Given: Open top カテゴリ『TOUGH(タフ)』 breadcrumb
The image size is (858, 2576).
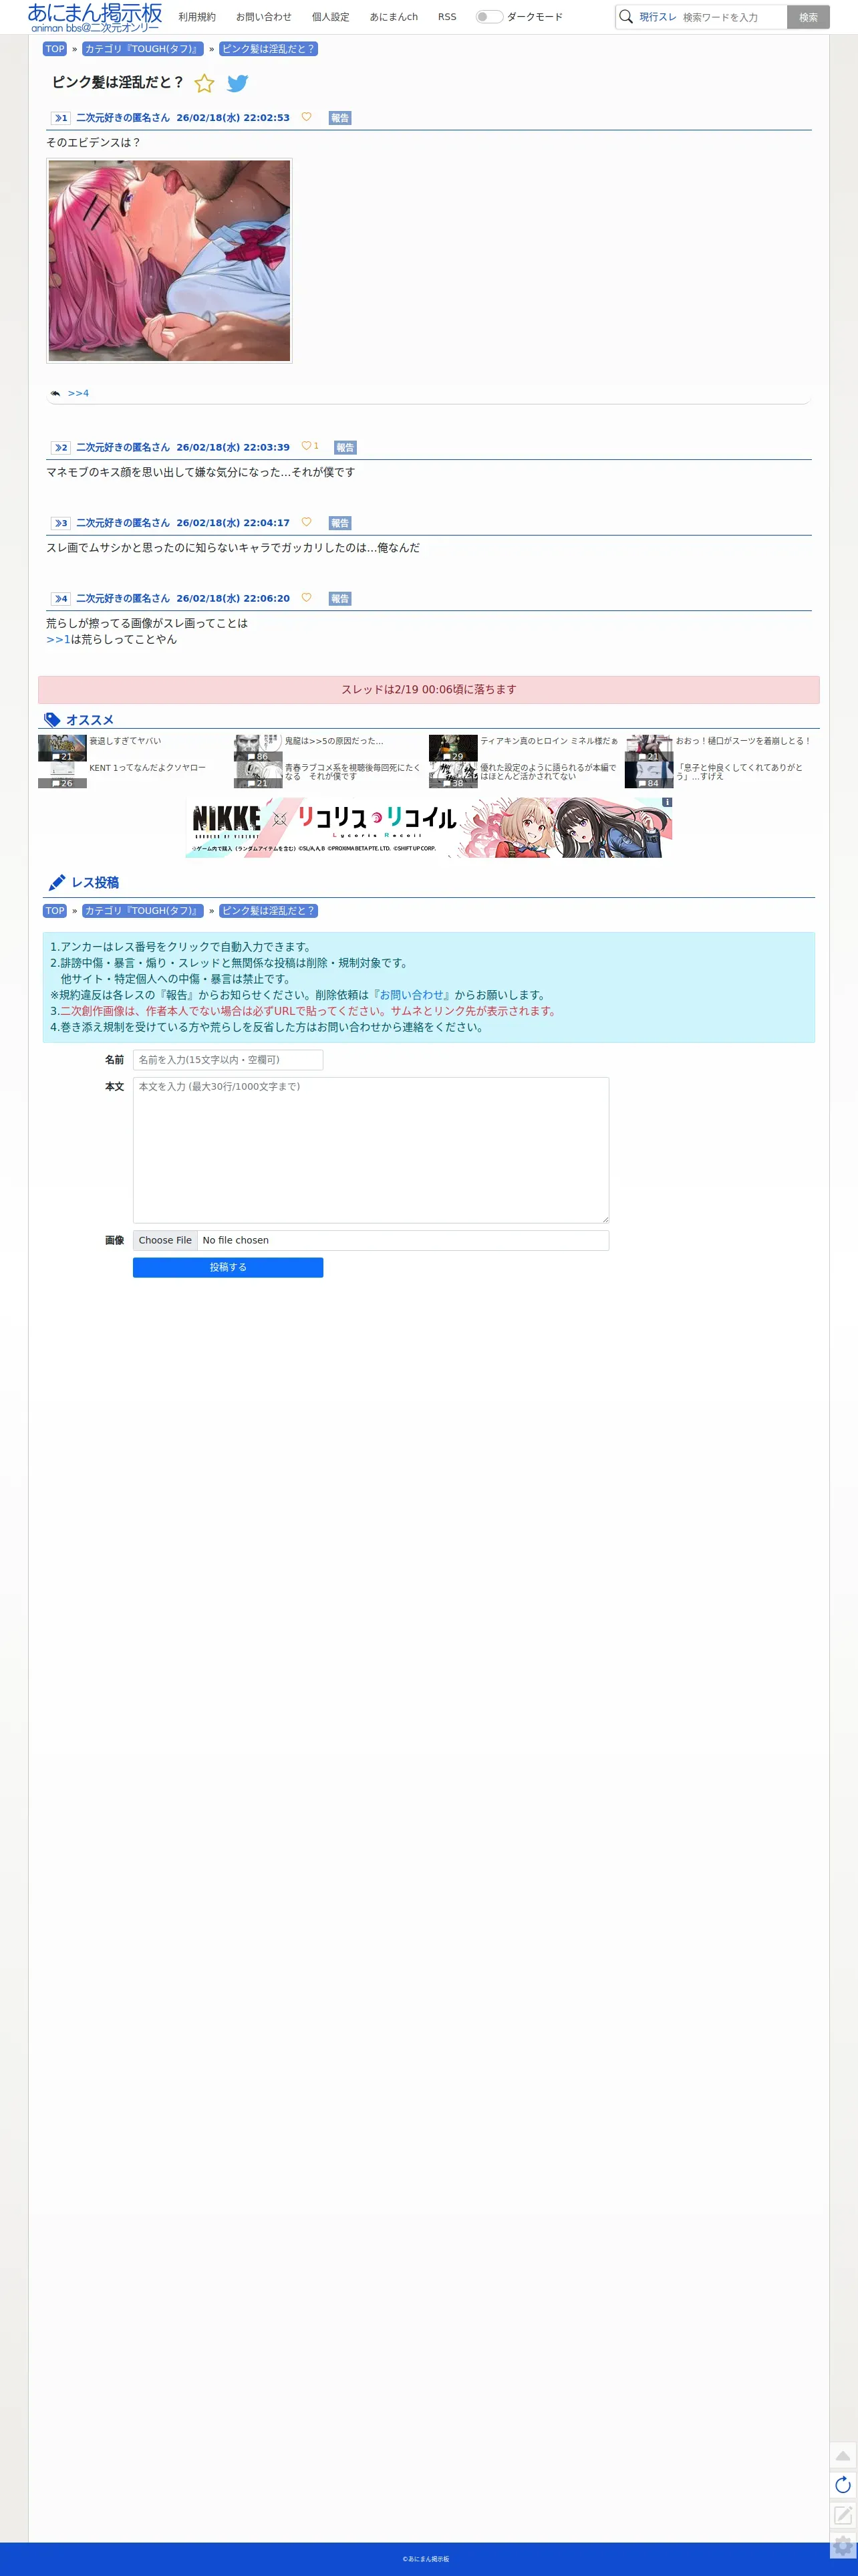Looking at the screenshot, I should pos(143,49).
